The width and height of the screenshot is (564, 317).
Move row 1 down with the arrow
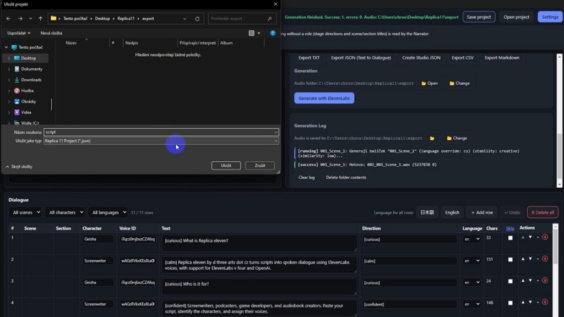click(x=530, y=237)
